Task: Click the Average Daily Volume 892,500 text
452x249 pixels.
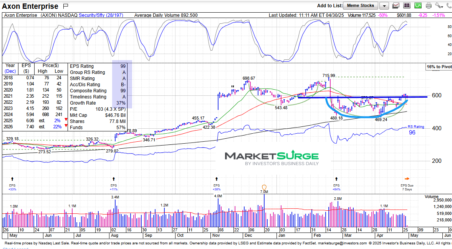Action: (x=166, y=15)
